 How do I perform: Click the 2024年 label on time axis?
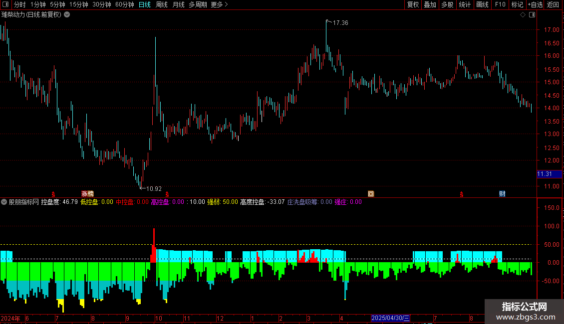[10, 318]
